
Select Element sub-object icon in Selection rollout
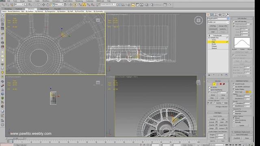[224, 84]
